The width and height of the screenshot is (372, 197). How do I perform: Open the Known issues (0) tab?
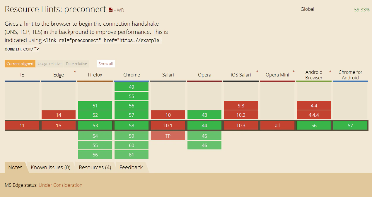tap(51, 167)
